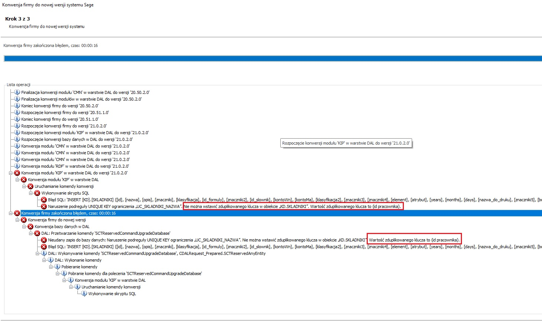Collapse tree node Konwersja firmy do nowej wersji
542x335 pixels.
[x=17, y=220]
